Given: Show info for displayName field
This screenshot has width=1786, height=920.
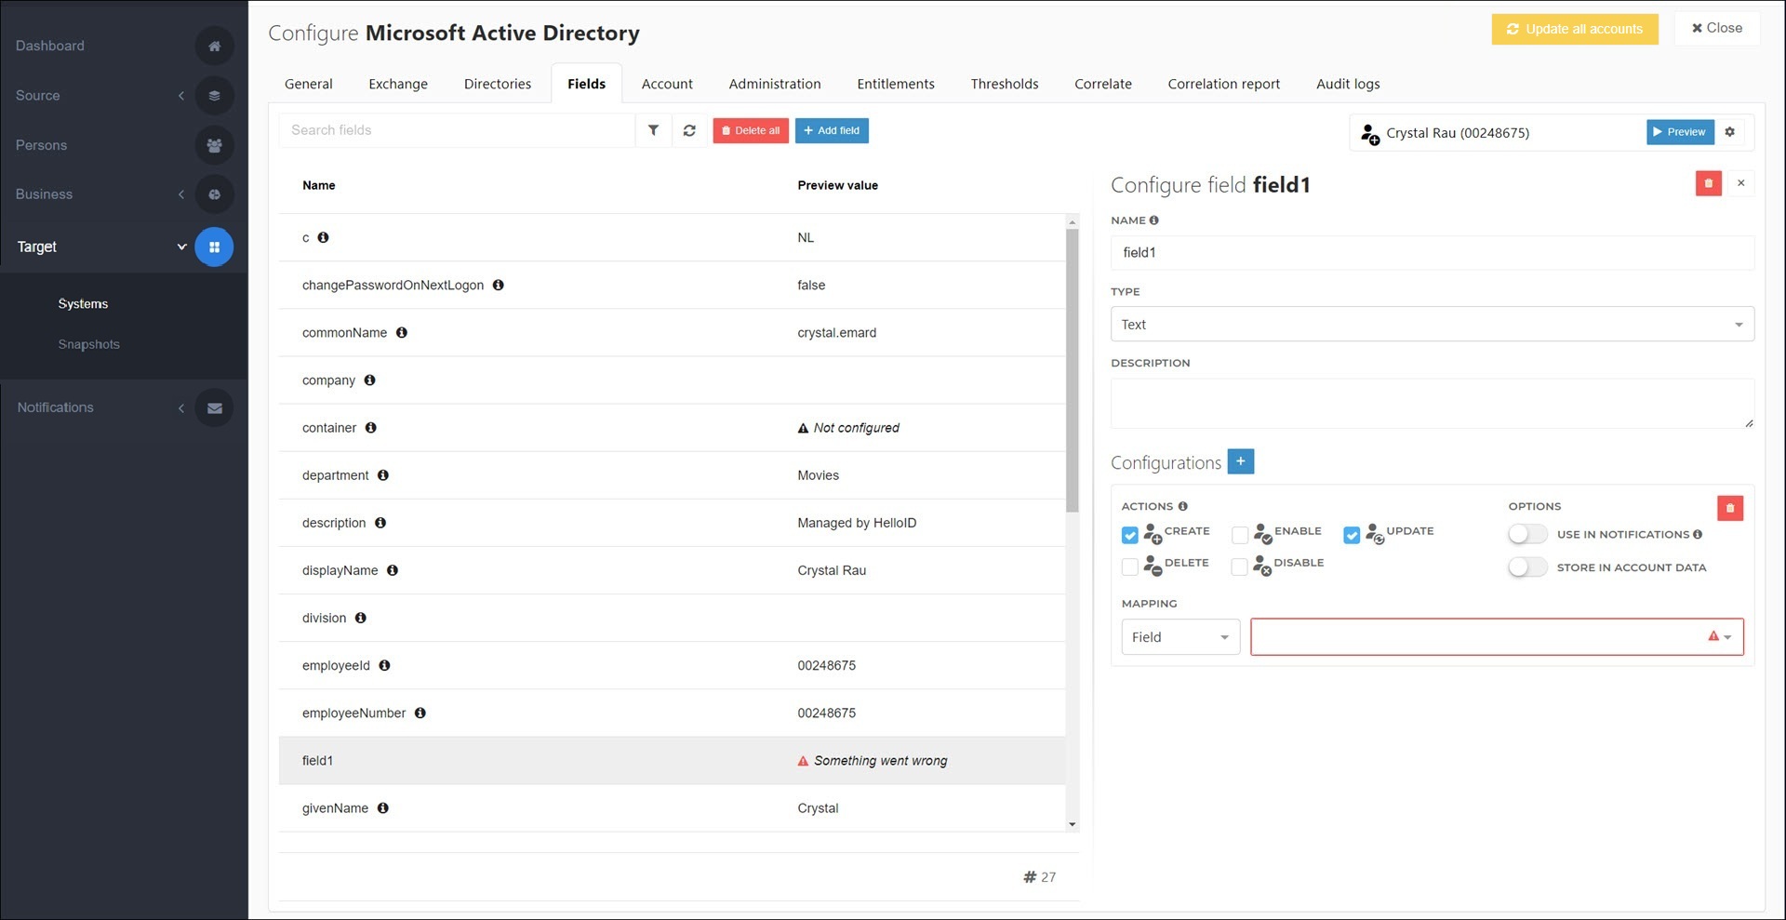Looking at the screenshot, I should [x=392, y=570].
